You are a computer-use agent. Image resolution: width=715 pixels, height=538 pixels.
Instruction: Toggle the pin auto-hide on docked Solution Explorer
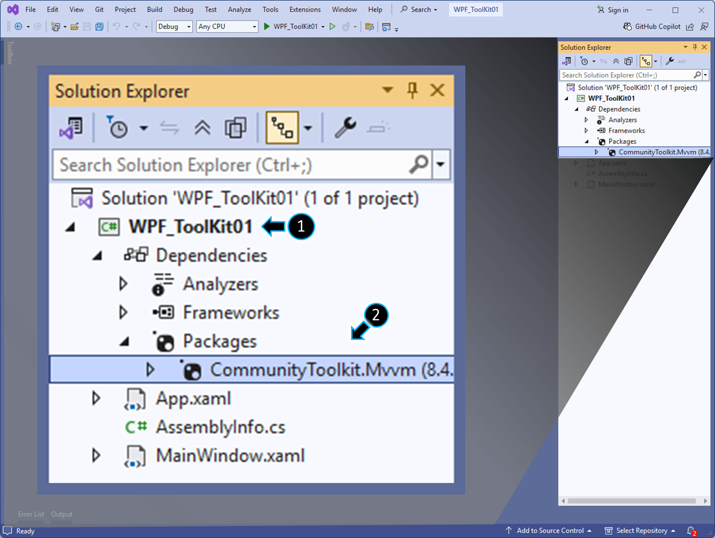point(695,47)
